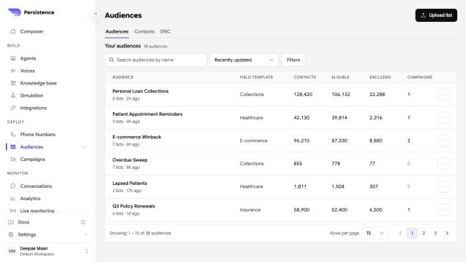This screenshot has height=262, width=466.
Task: Click the Integrations plug icon
Action: 13,108
